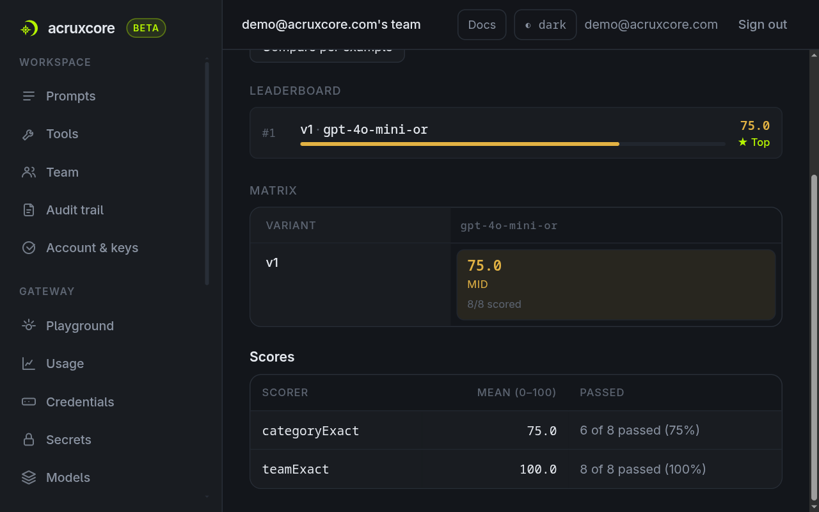Click the Account & keys checkmark icon

(x=29, y=248)
